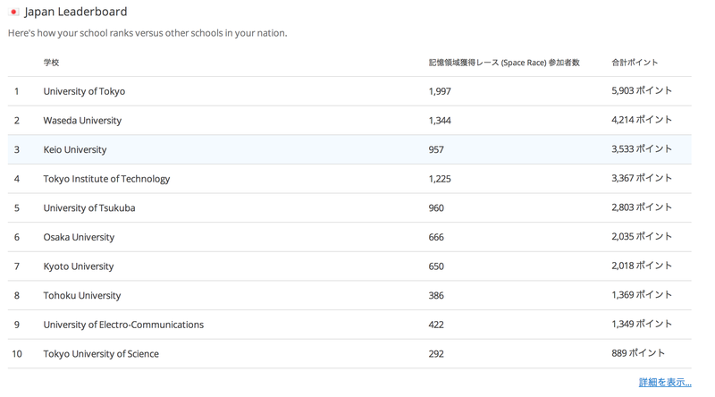Click the 3,367 ポイント total
Image resolution: width=715 pixels, height=397 pixels.
click(642, 179)
